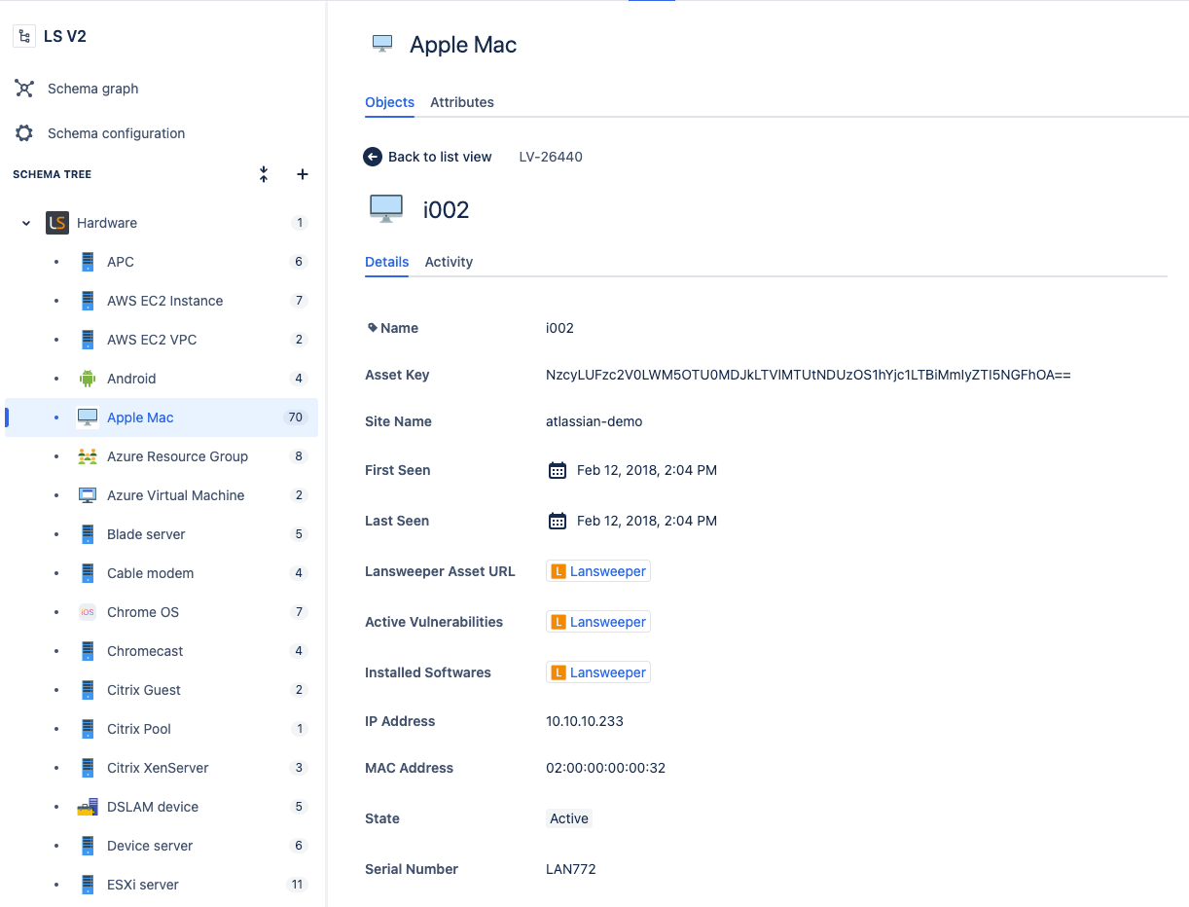Click the SCHEMA TREE heading
The image size is (1189, 907).
coord(52,174)
